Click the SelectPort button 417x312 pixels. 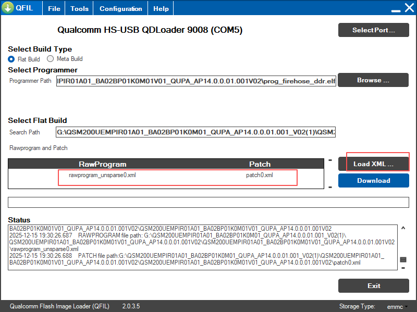(x=373, y=30)
